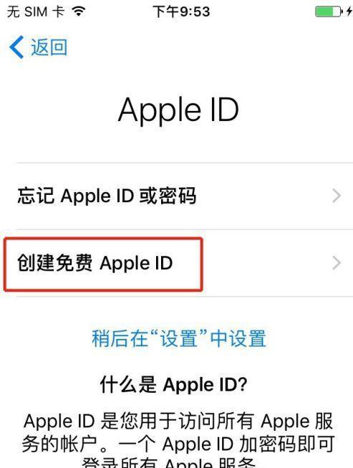Tap chevron beside 忘记 Apple ID 或密码
The image size is (353, 468).
[x=337, y=196]
